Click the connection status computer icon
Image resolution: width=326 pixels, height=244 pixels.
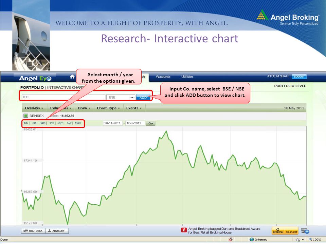click(x=305, y=230)
